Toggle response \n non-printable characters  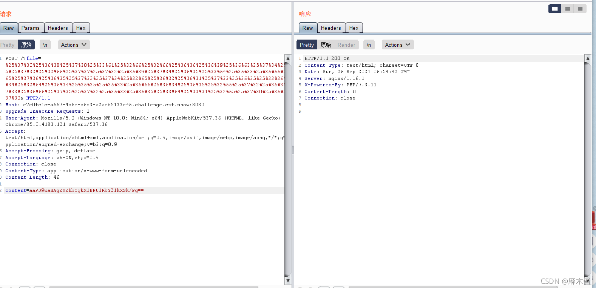(x=369, y=45)
